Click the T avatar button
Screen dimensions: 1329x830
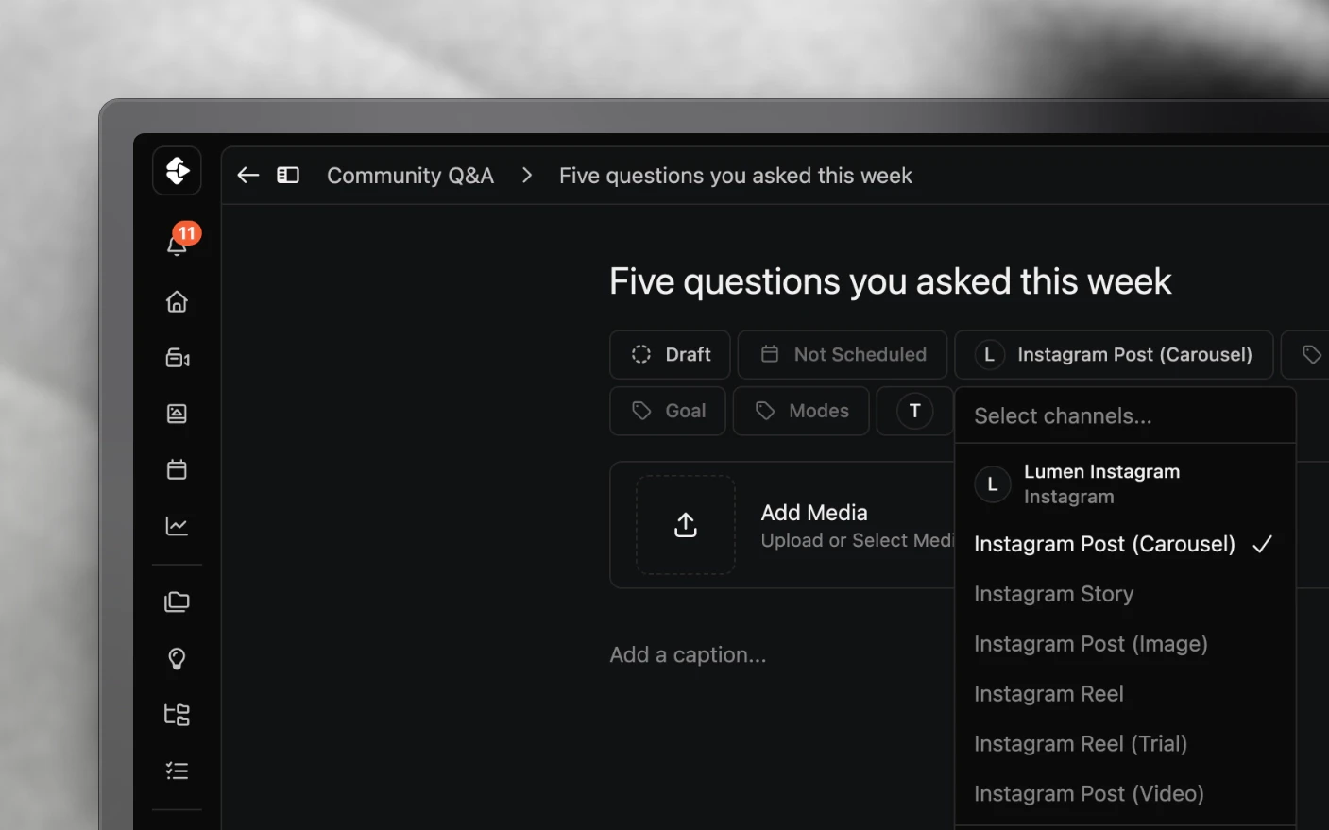[x=914, y=411]
